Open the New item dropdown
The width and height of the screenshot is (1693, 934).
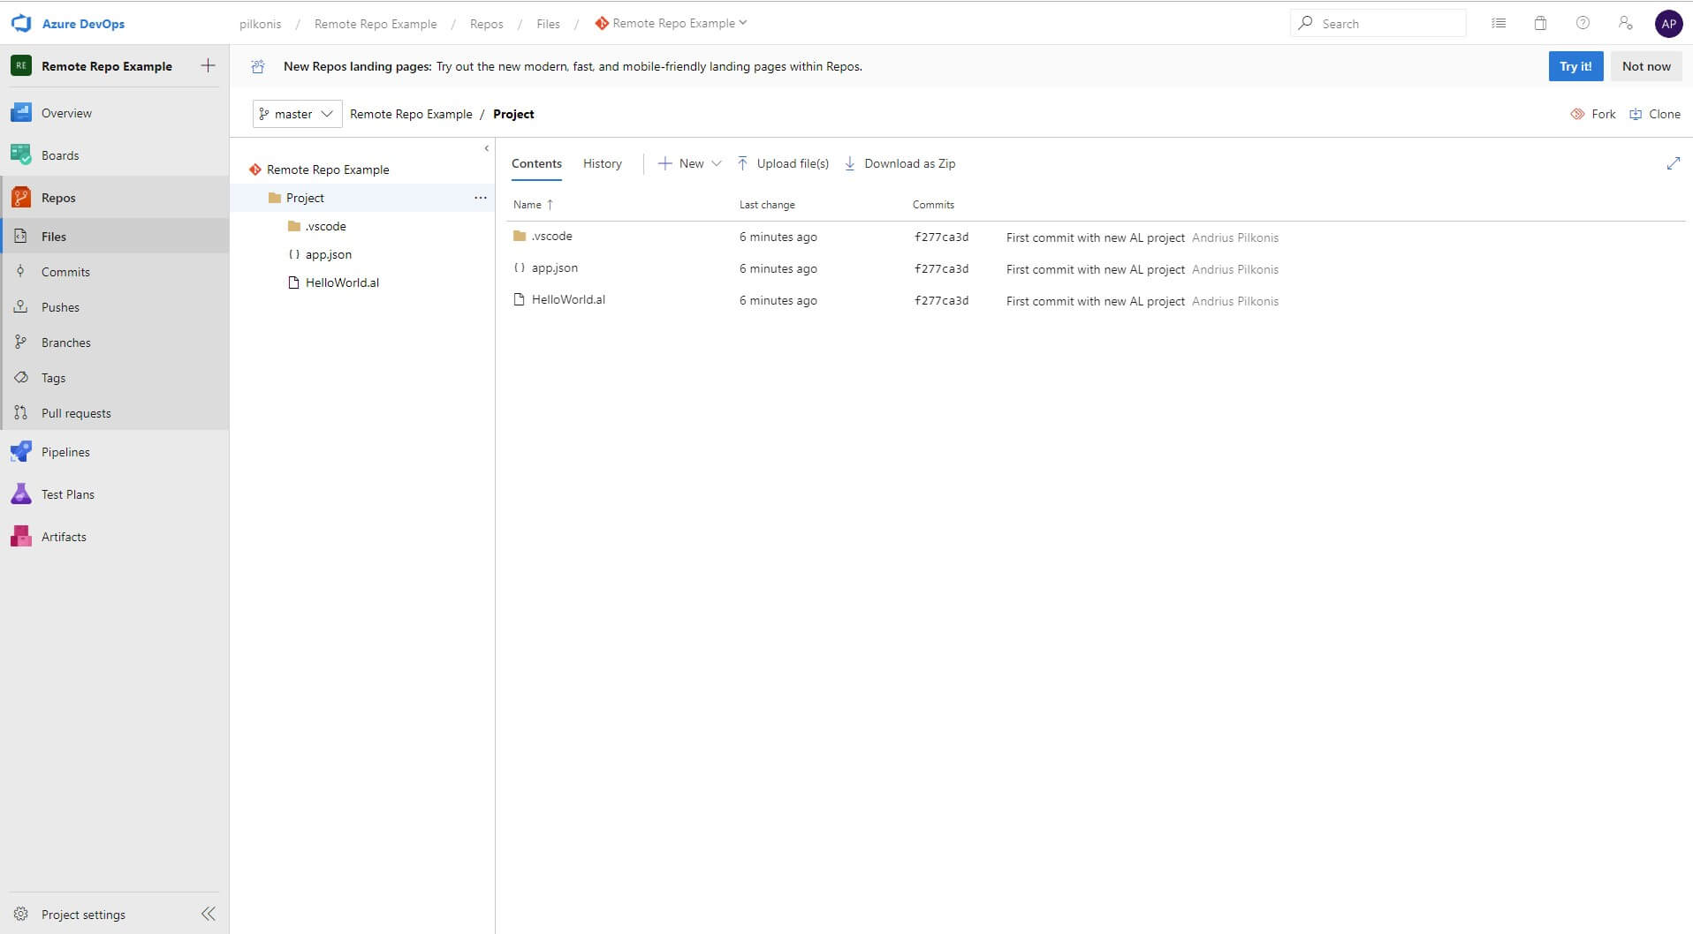pyautogui.click(x=690, y=163)
